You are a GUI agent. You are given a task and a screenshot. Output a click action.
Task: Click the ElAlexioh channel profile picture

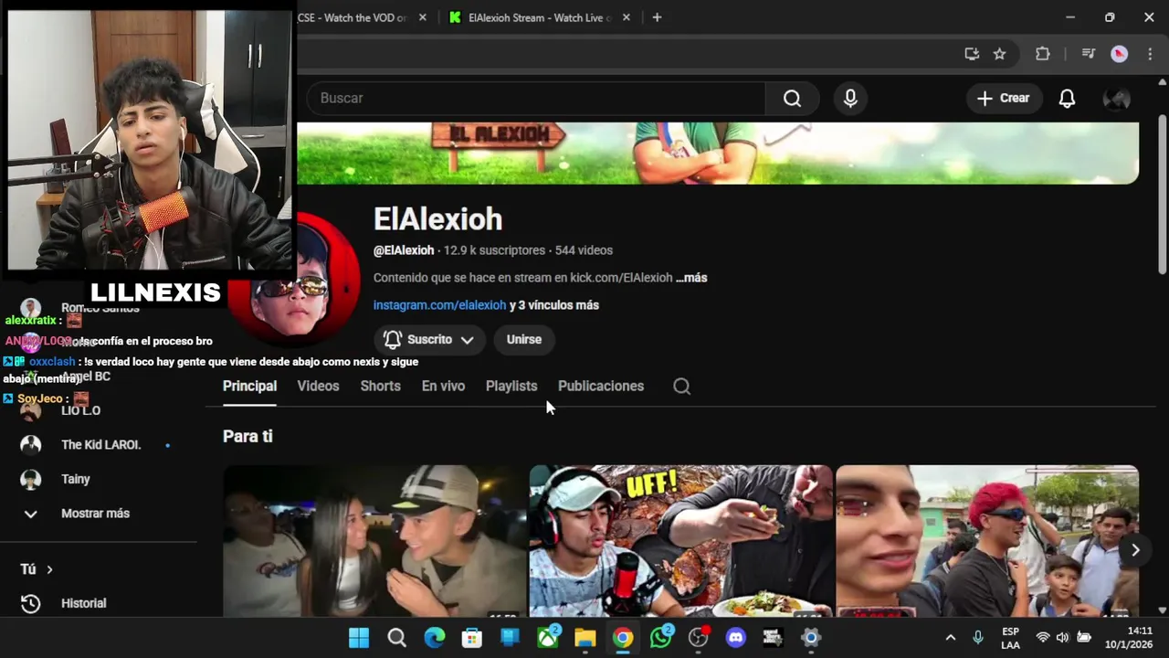[294, 279]
